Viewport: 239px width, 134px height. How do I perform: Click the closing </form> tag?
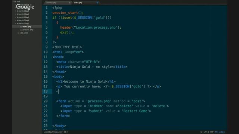click(x=63, y=116)
